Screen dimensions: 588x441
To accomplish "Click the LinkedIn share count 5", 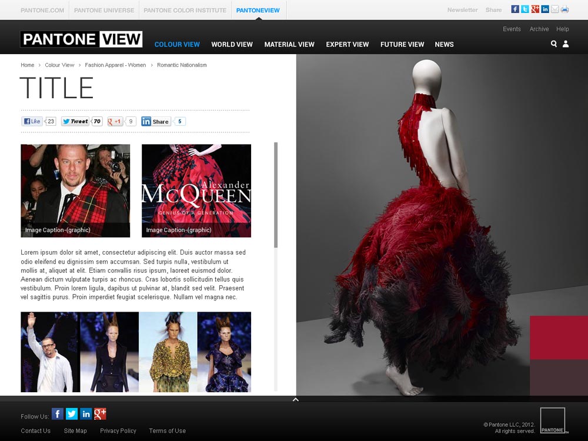I will tap(179, 121).
